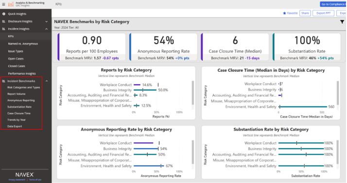Click the Disclosure Insights chart icon
The image size is (347, 183).
click(x=4, y=21)
